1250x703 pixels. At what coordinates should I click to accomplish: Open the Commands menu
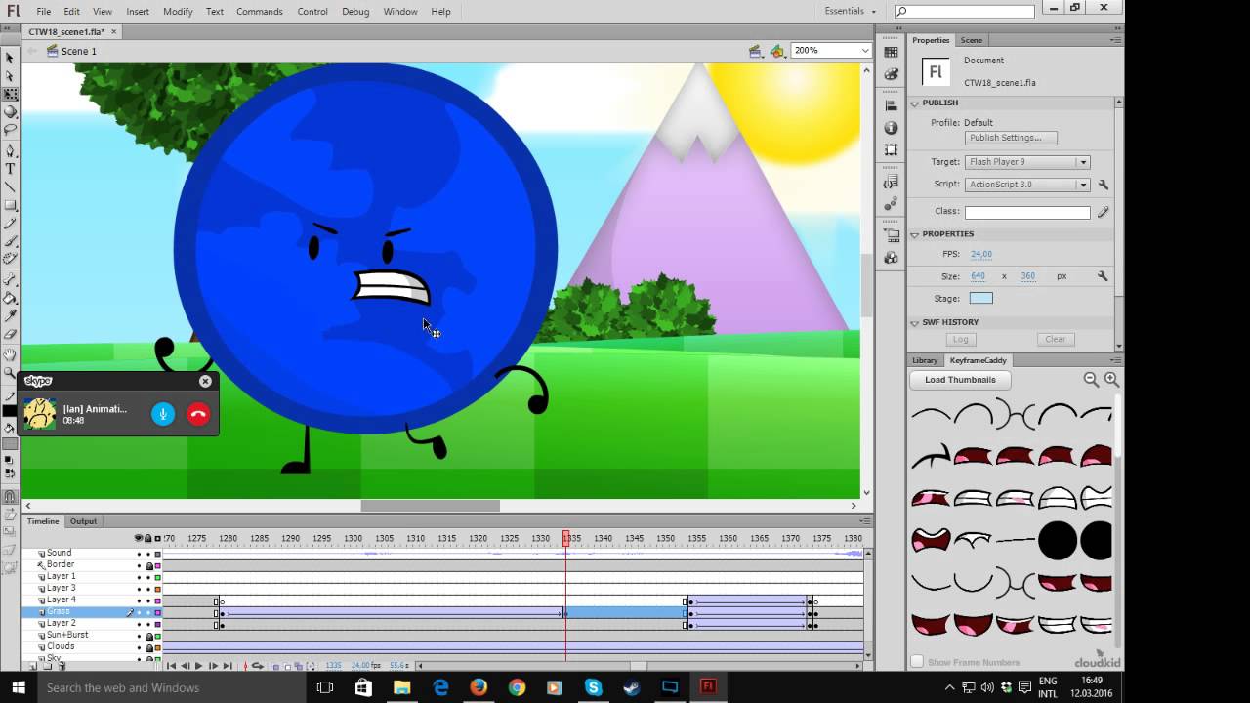click(260, 12)
